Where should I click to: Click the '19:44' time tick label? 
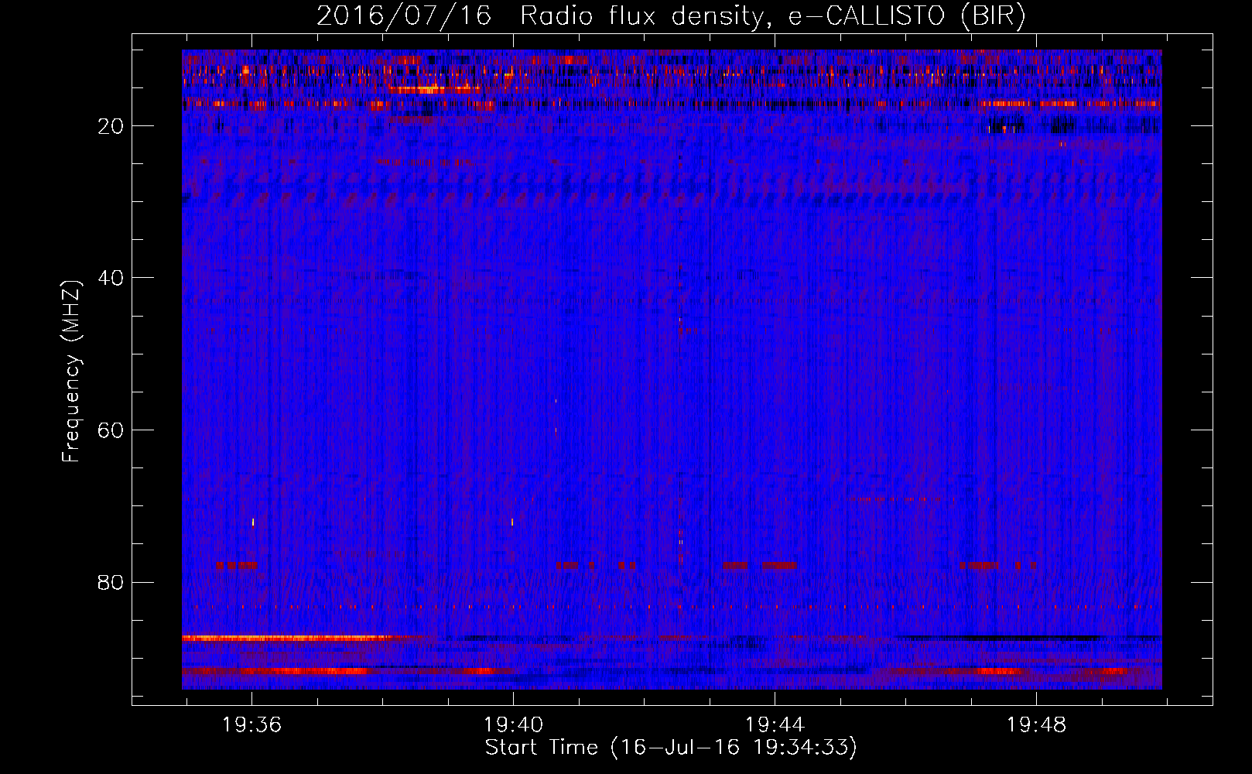(775, 725)
